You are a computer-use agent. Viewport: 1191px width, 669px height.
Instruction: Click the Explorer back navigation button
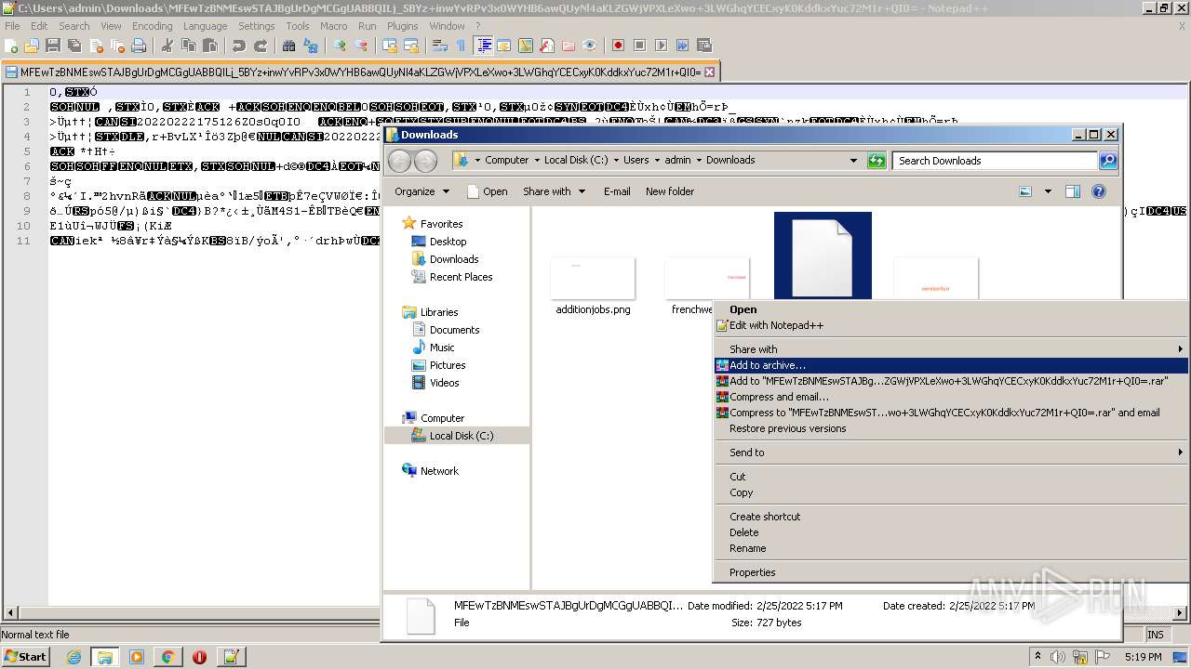click(400, 161)
